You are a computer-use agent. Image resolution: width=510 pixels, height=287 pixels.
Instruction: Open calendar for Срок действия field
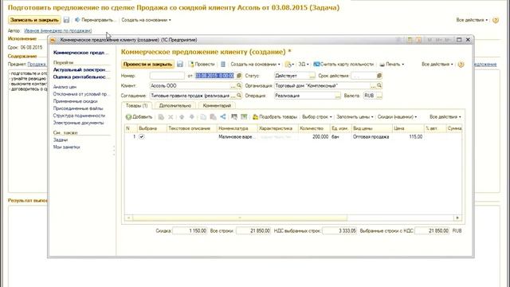tap(379, 76)
